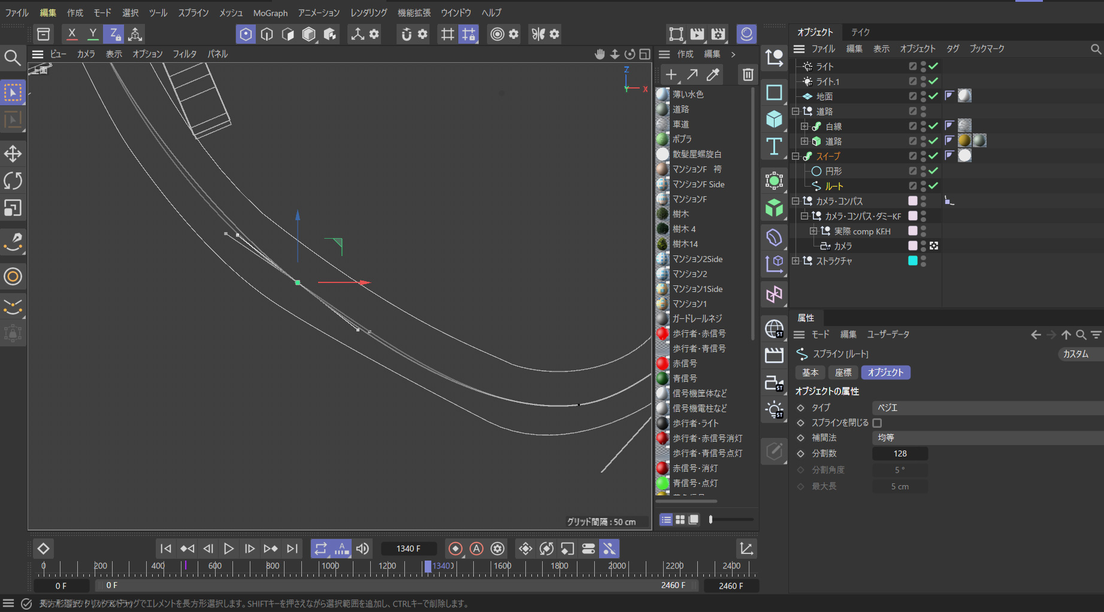Expand the ストラクチャ hierarchy node
Image resolution: width=1104 pixels, height=612 pixels.
[x=796, y=261]
